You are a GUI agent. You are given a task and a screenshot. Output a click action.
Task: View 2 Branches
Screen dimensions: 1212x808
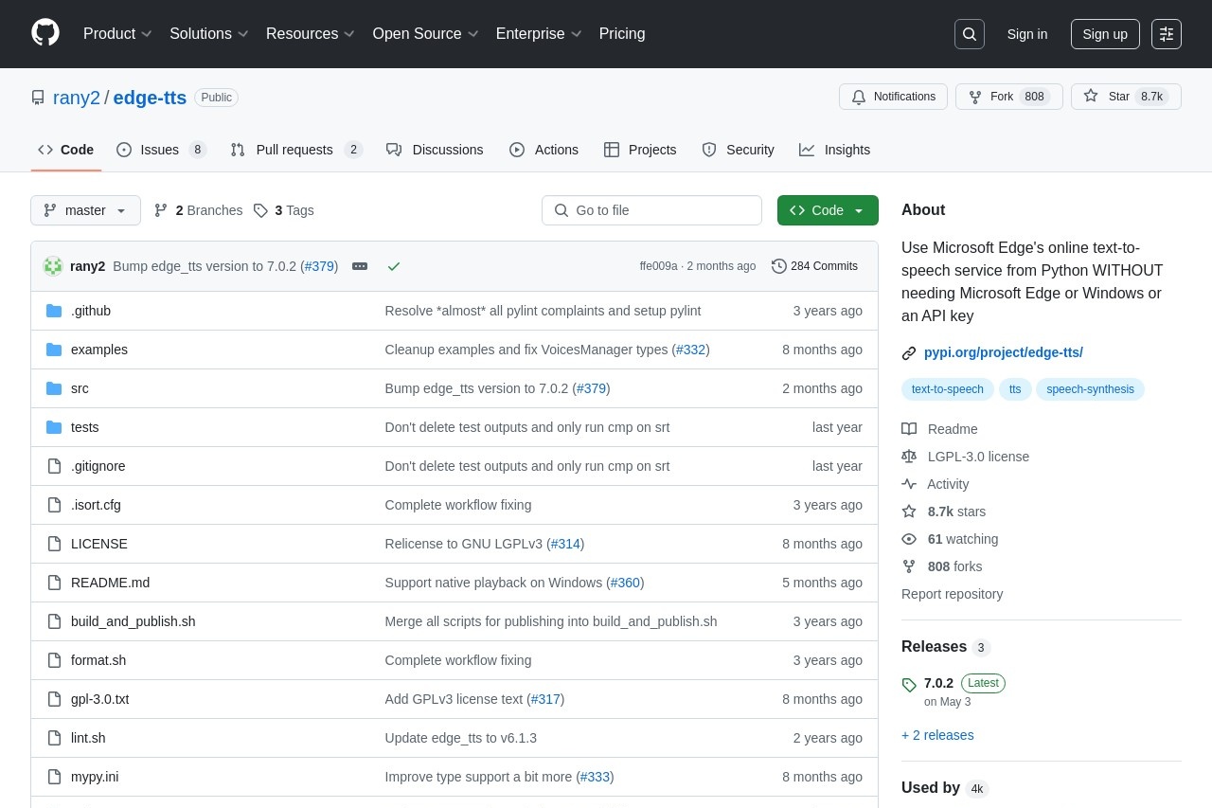[x=198, y=210]
